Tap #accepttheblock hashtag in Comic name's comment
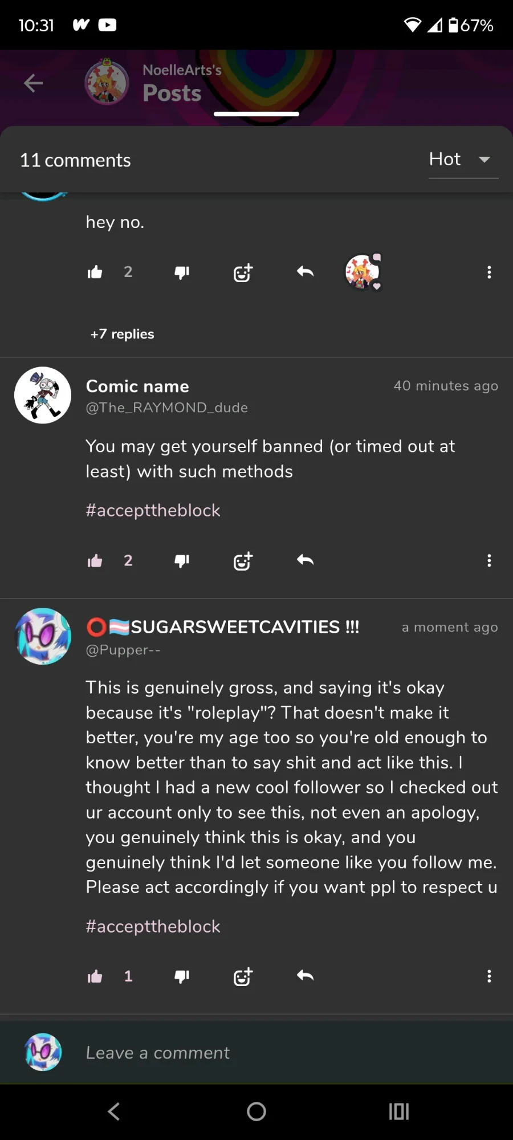This screenshot has height=1140, width=513. click(x=153, y=510)
